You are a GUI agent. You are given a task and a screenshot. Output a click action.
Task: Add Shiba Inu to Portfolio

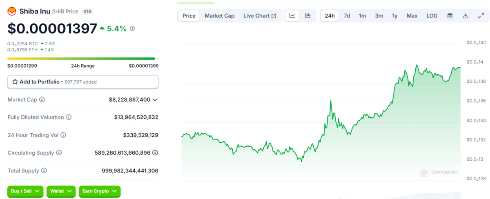click(x=83, y=82)
